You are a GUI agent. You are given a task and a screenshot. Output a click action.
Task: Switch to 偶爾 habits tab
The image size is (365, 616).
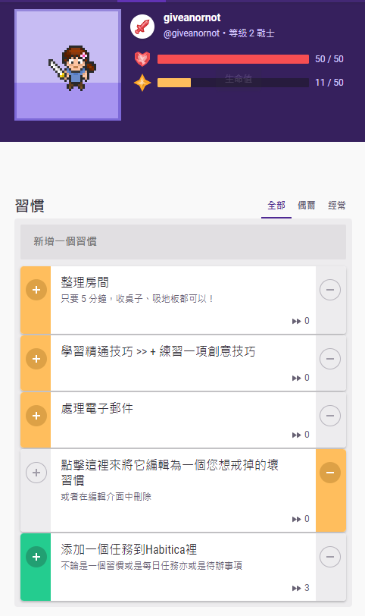(307, 206)
